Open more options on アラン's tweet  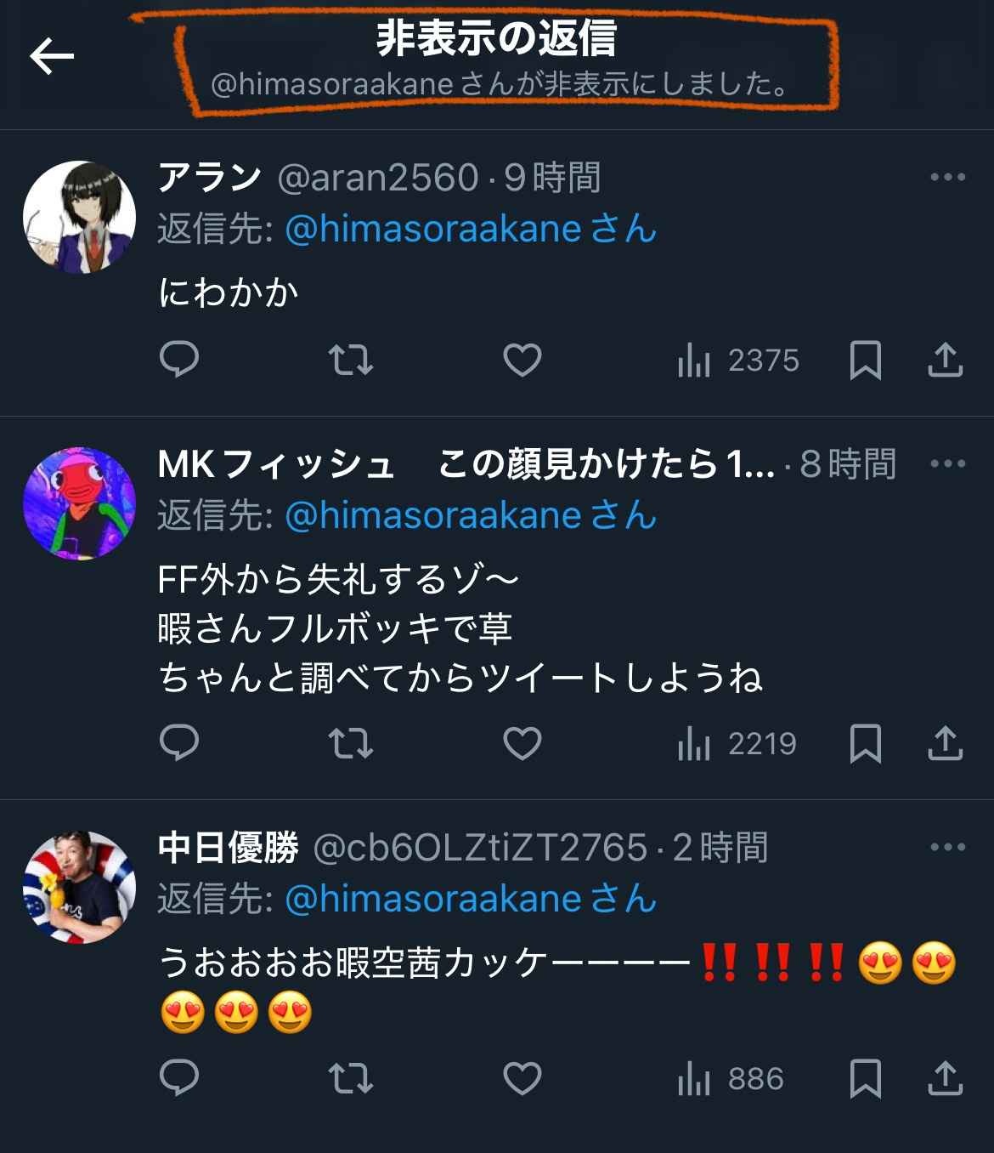pyautogui.click(x=948, y=177)
